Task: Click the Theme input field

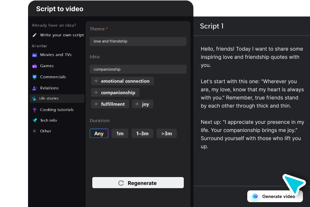Action: [x=138, y=41]
